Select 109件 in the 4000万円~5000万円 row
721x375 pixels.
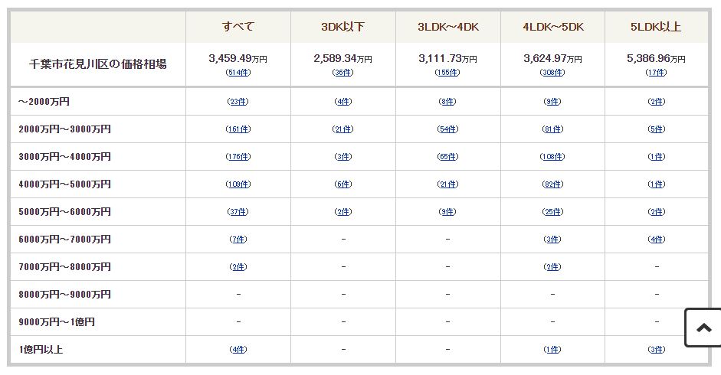[x=238, y=184]
